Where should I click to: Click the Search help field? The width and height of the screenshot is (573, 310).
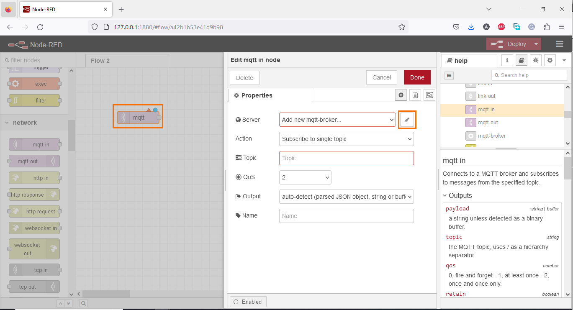click(x=529, y=75)
